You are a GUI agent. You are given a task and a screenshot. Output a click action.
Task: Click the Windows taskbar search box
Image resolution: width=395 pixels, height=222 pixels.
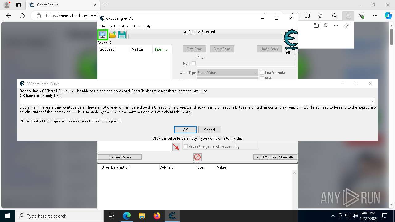59,216
